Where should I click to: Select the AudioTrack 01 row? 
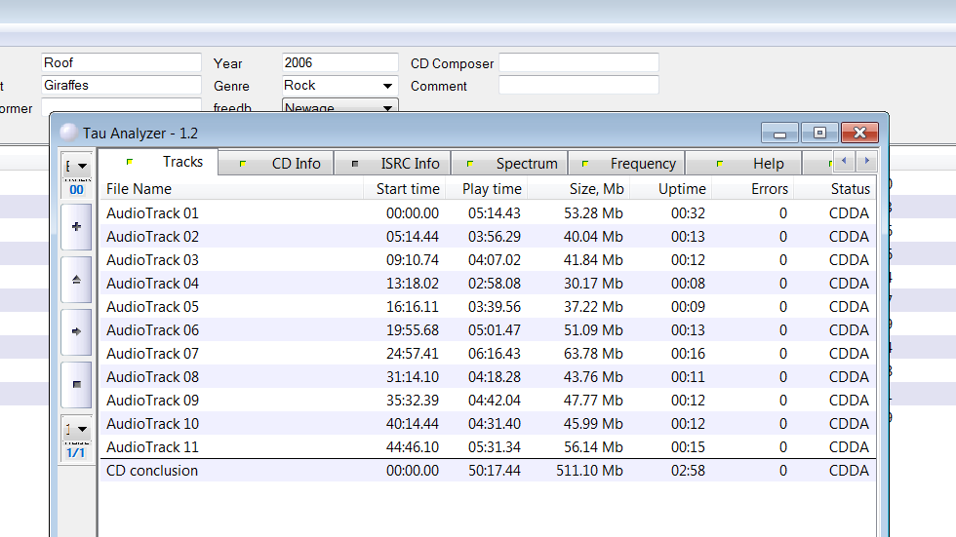click(488, 213)
